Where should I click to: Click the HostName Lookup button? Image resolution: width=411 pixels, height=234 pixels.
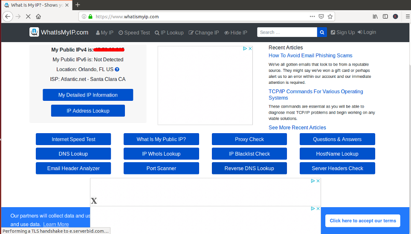(337, 154)
